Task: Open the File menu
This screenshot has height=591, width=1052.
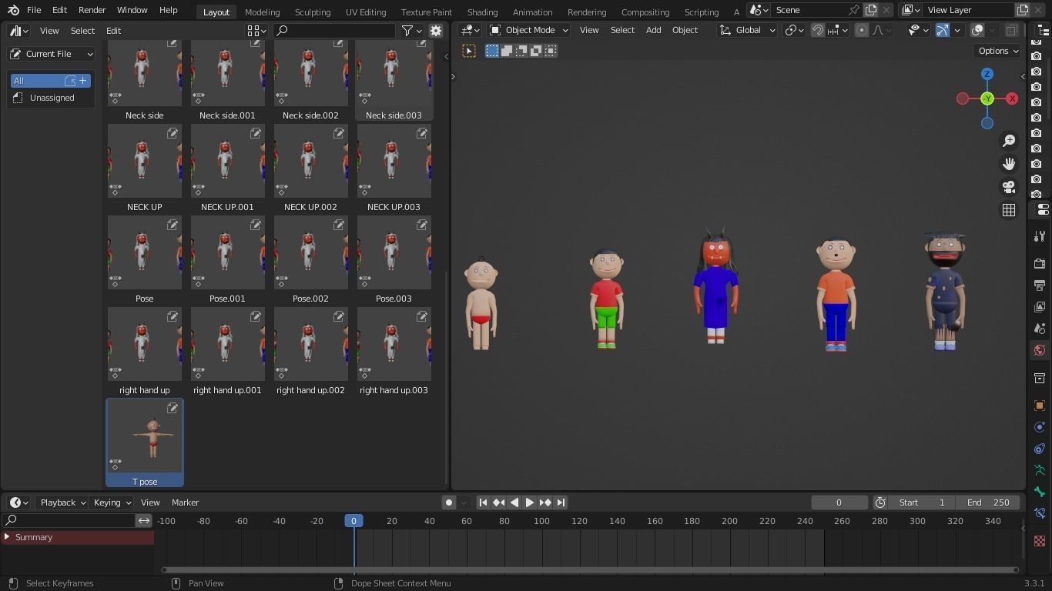Action: (x=34, y=11)
